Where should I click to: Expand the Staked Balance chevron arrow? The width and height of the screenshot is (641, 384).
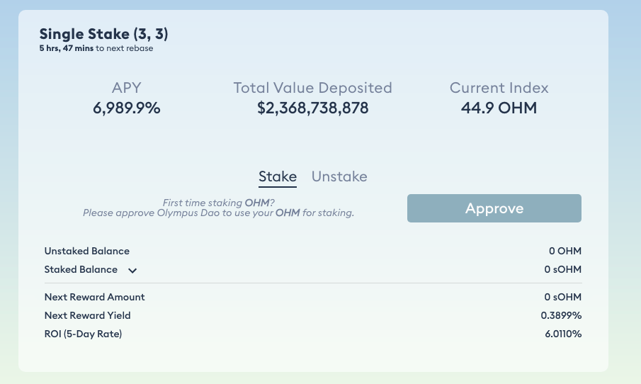click(x=132, y=270)
